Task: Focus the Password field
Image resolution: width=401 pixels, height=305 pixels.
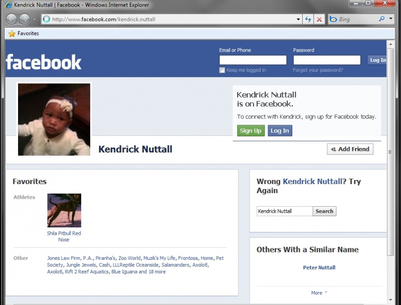Action: 327,60
